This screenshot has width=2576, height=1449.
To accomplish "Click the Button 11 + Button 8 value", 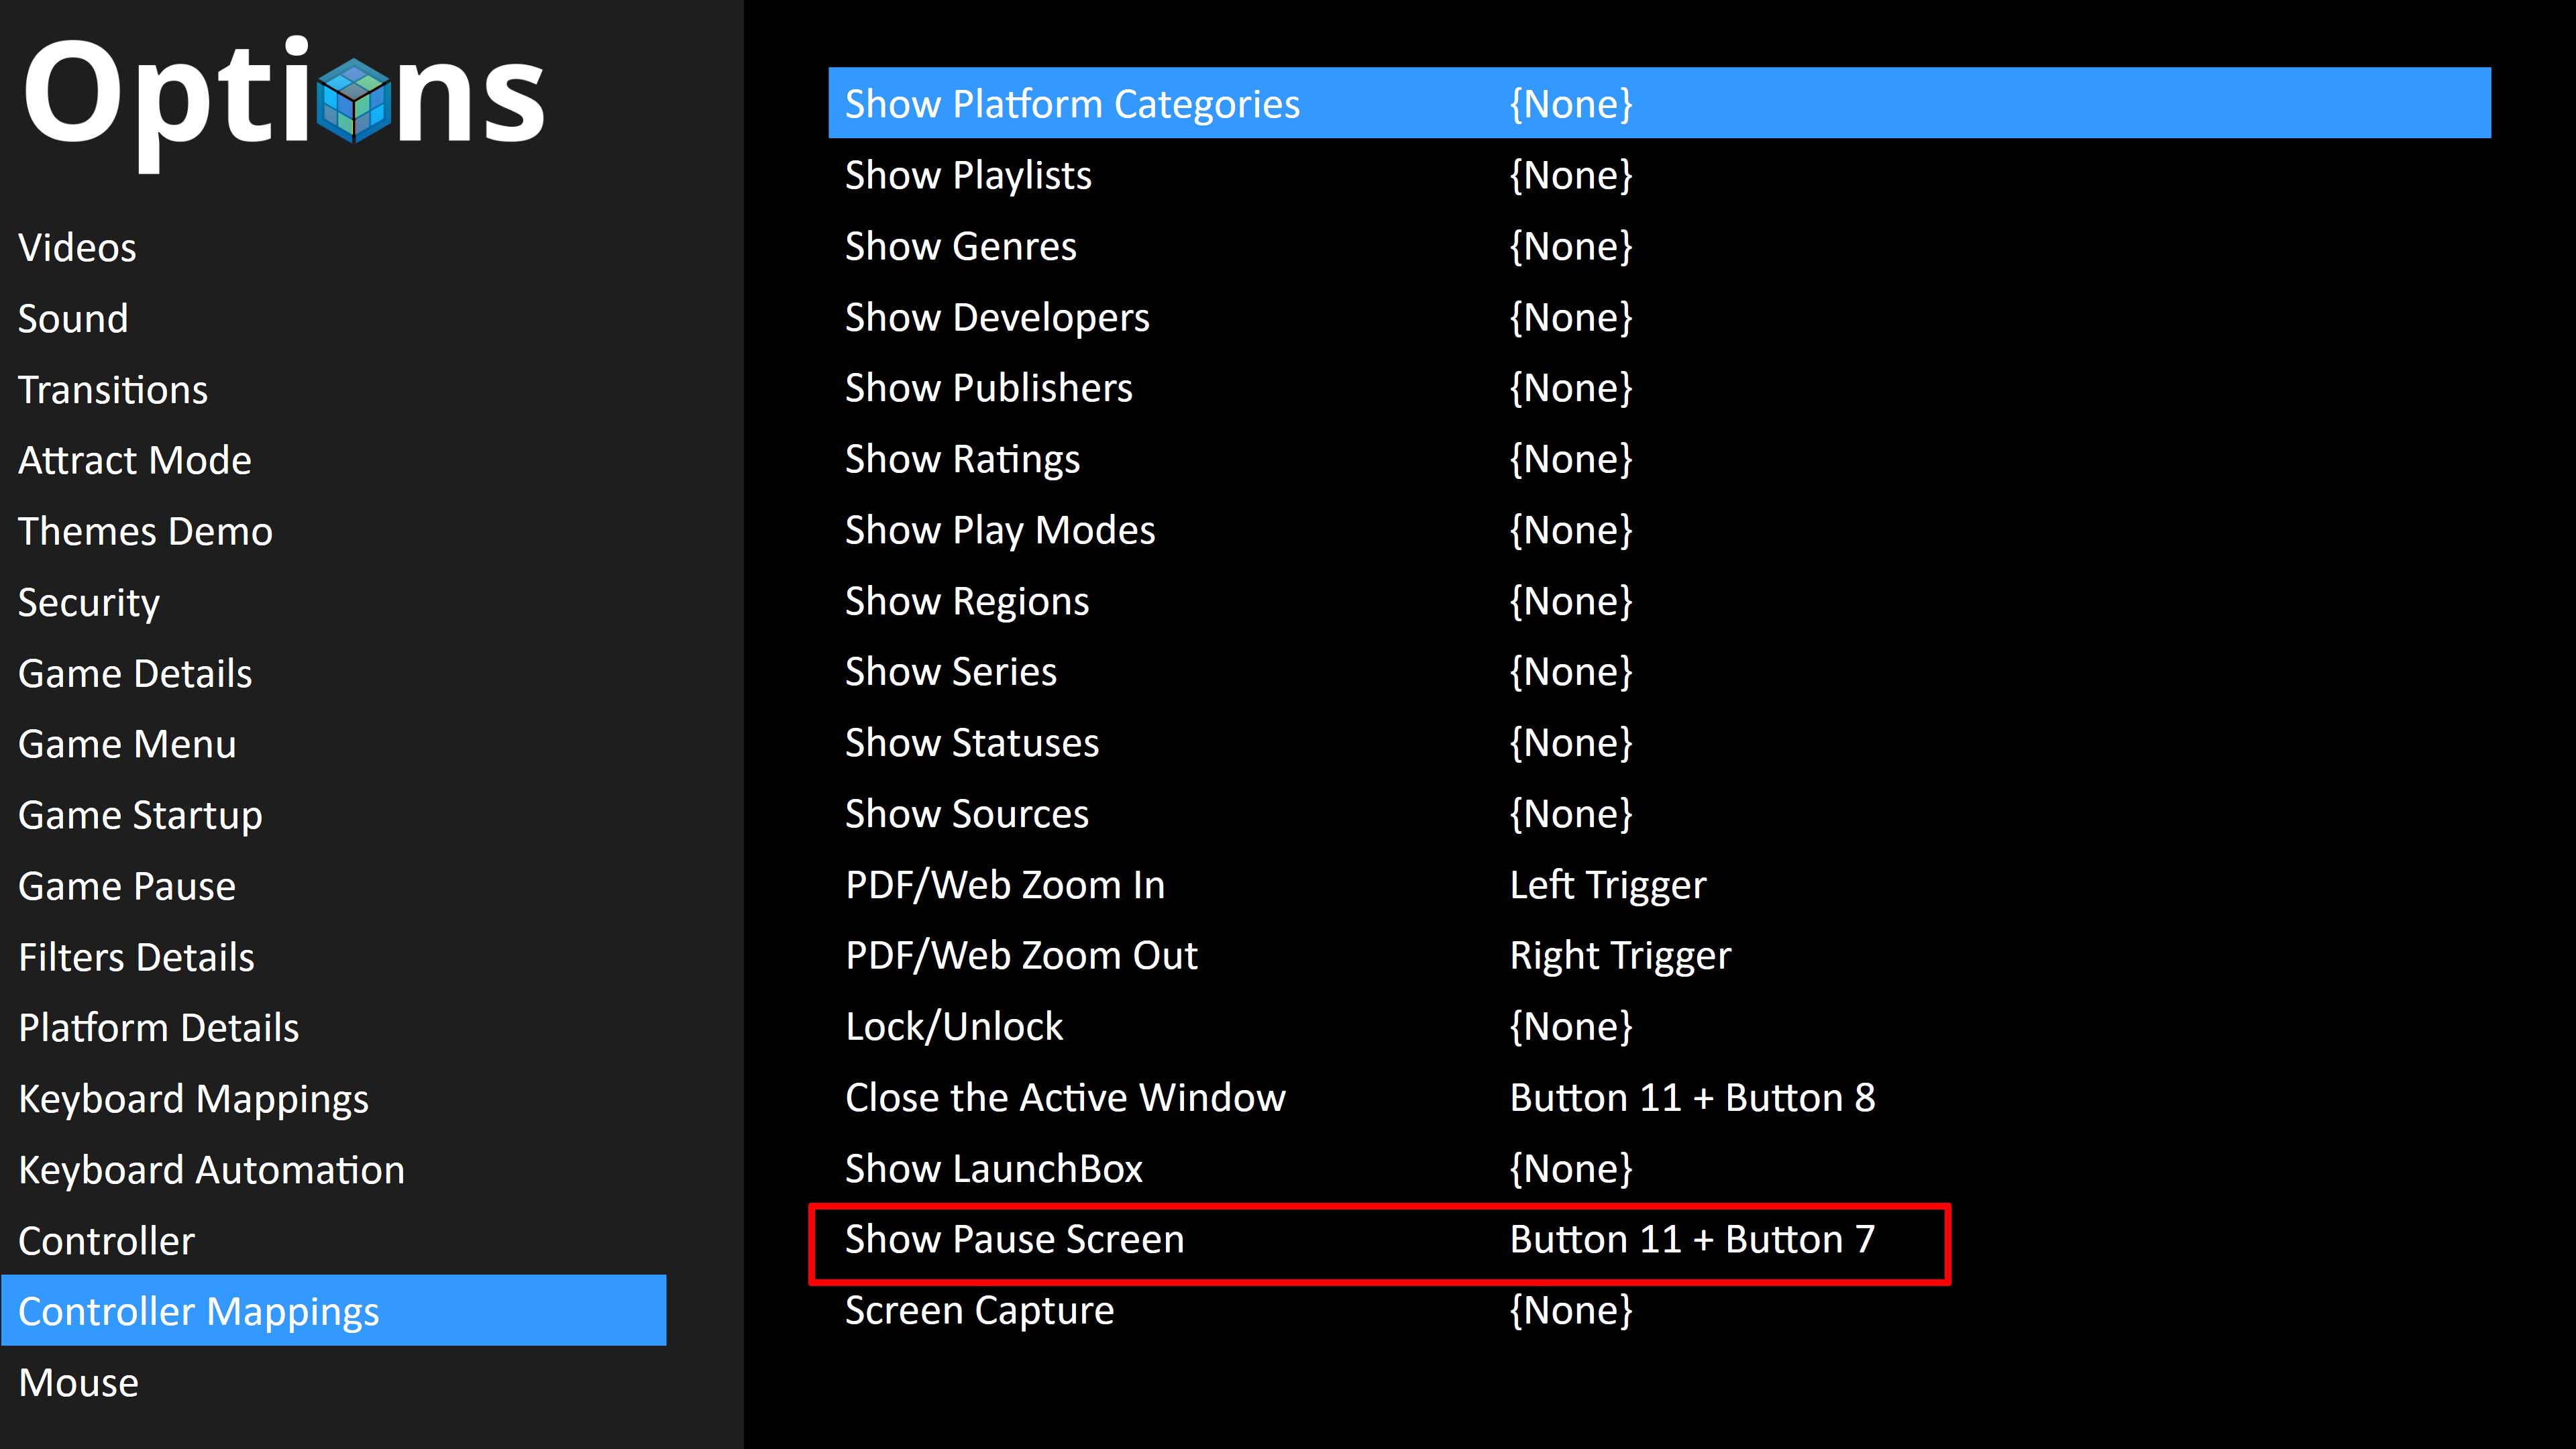I will [1692, 1098].
